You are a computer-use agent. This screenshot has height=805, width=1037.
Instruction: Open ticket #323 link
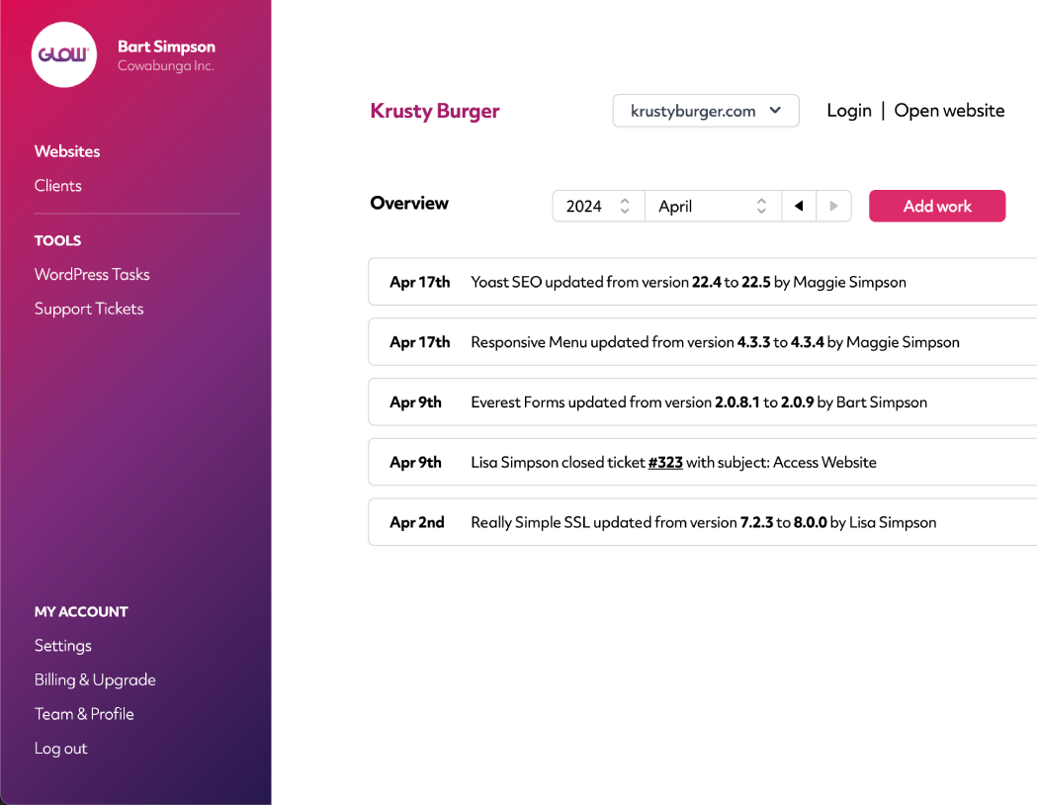pos(665,463)
